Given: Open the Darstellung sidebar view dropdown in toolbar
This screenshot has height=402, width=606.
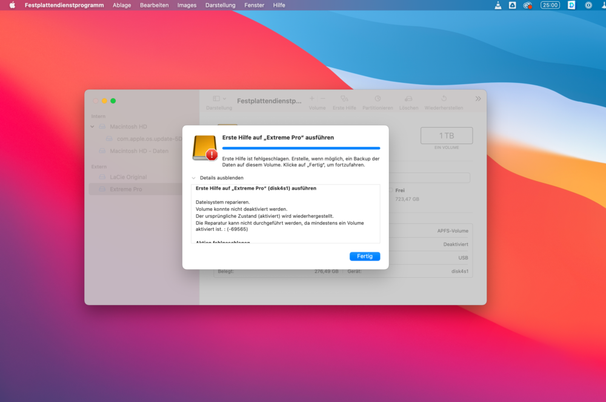Looking at the screenshot, I should click(x=219, y=99).
